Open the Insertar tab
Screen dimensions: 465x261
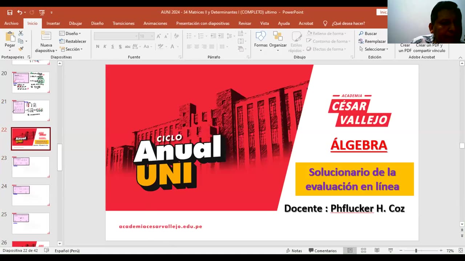(x=53, y=23)
